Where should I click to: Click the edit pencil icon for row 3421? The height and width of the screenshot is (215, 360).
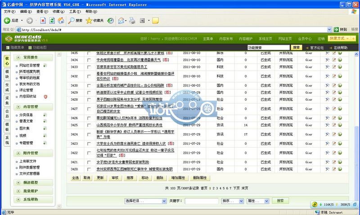pyautogui.click(x=334, y=162)
